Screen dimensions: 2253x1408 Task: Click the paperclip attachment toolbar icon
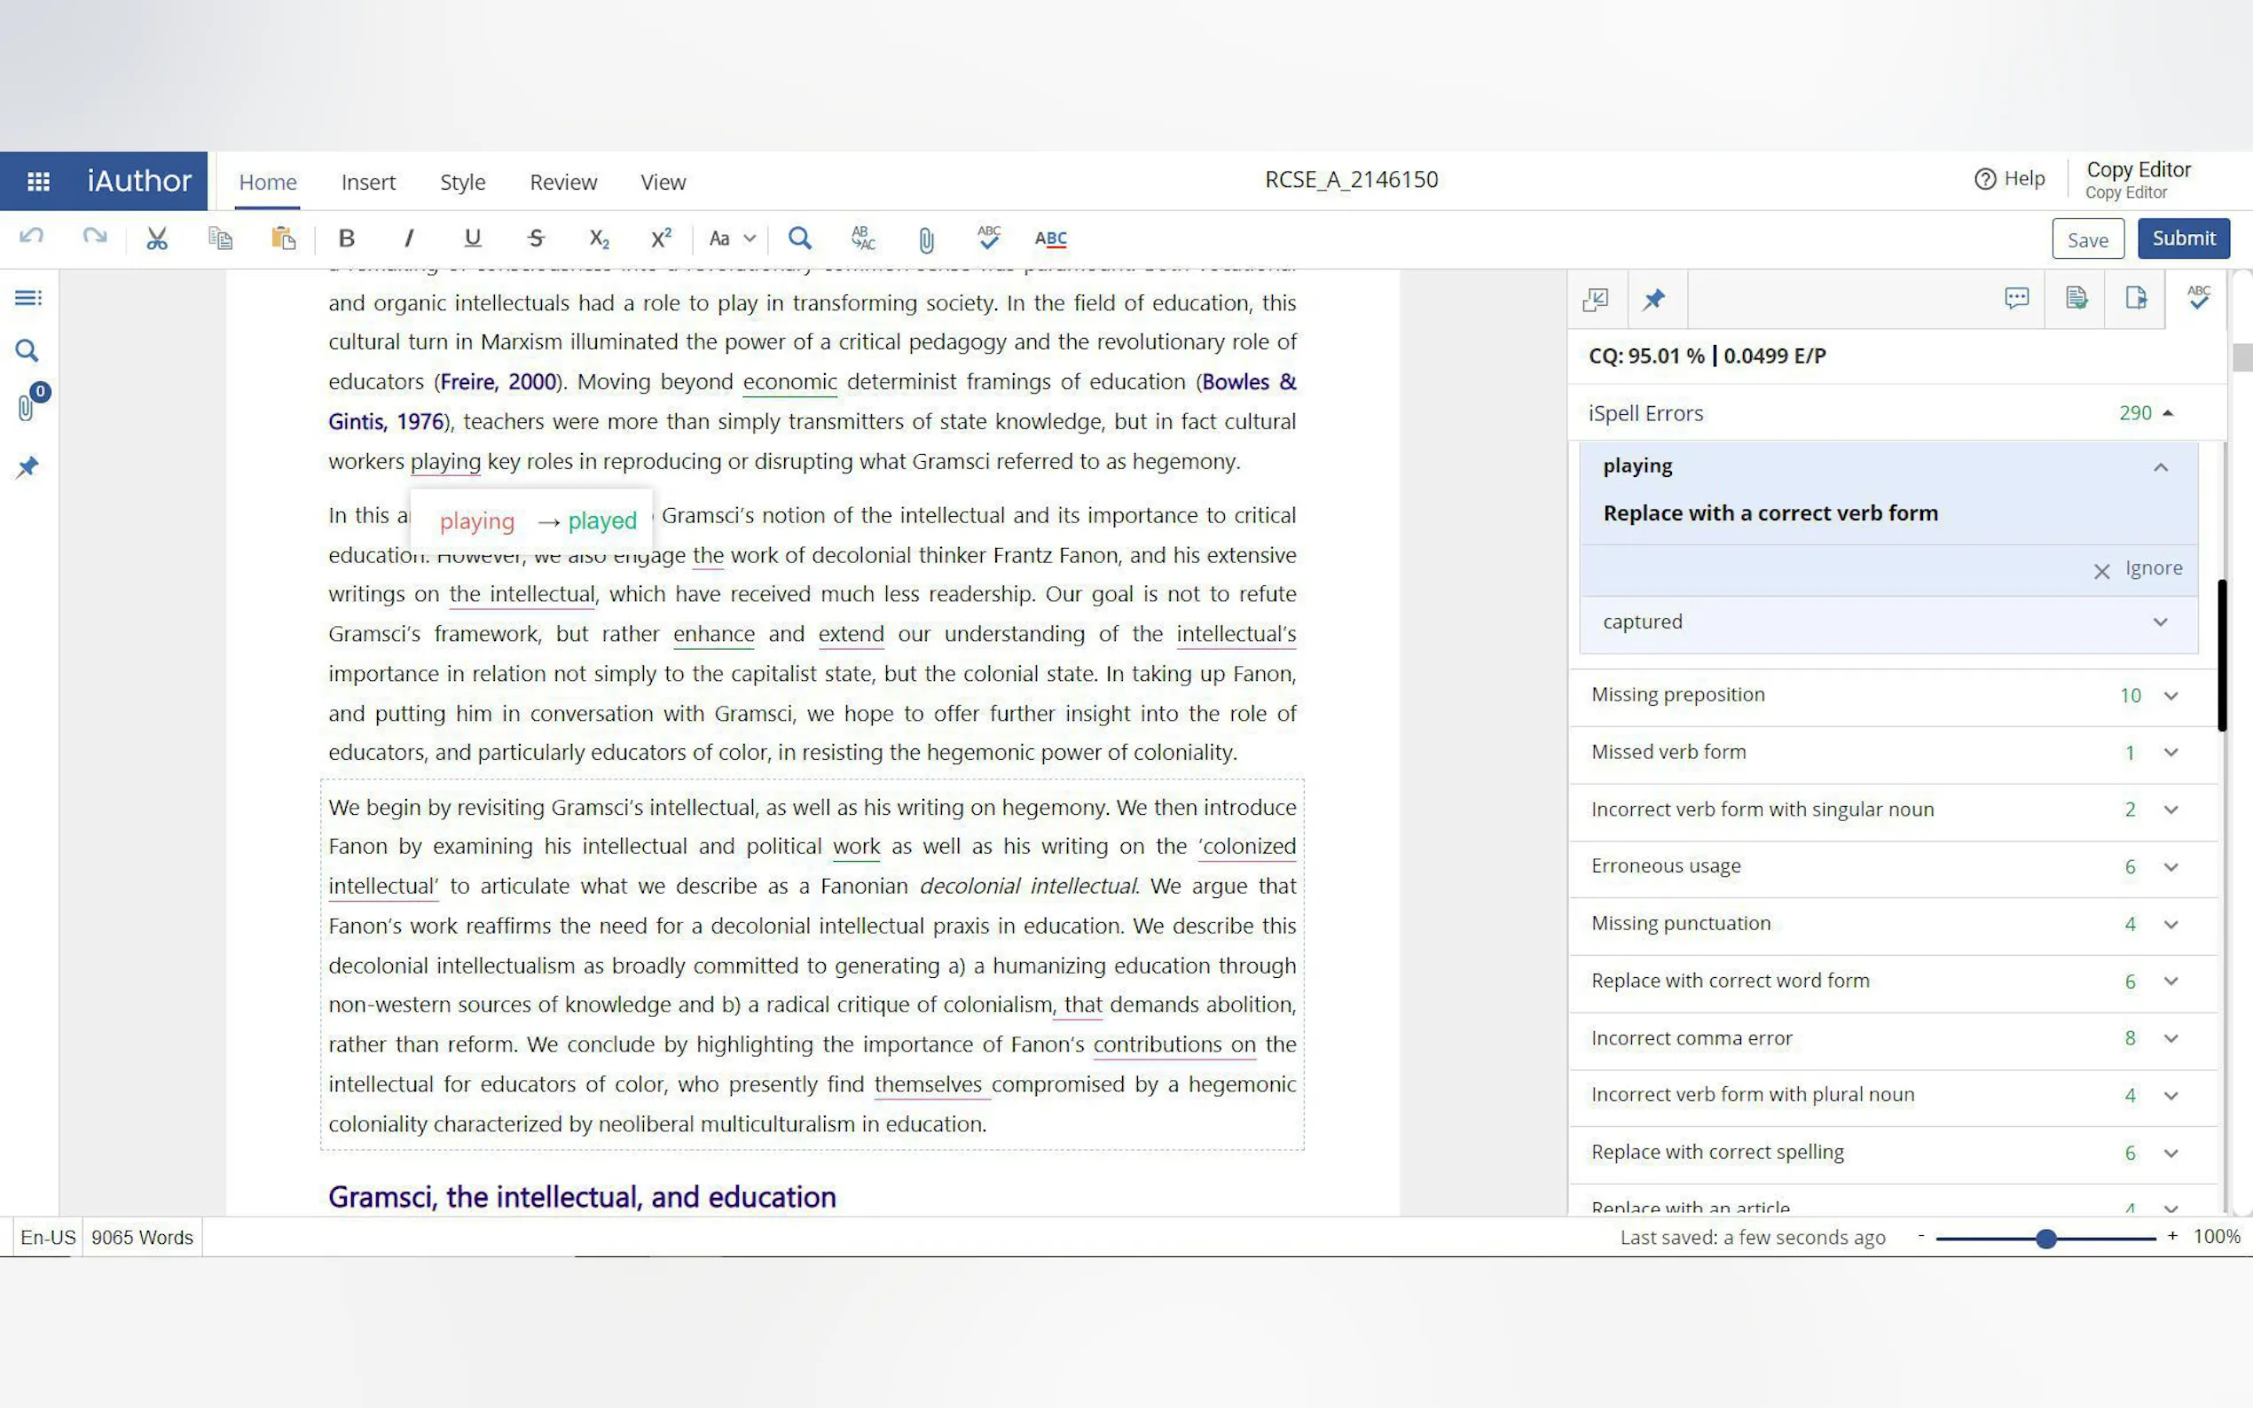click(x=926, y=240)
